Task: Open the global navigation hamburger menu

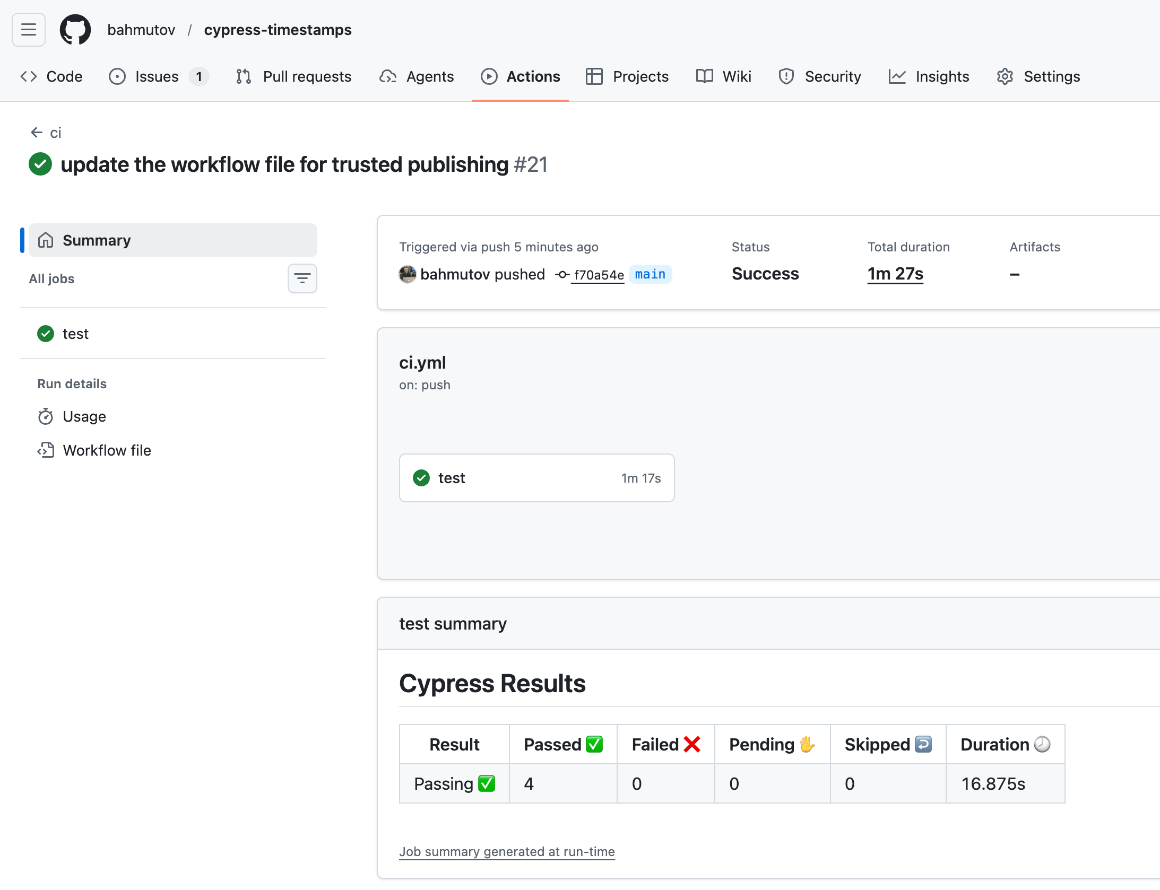Action: point(28,30)
